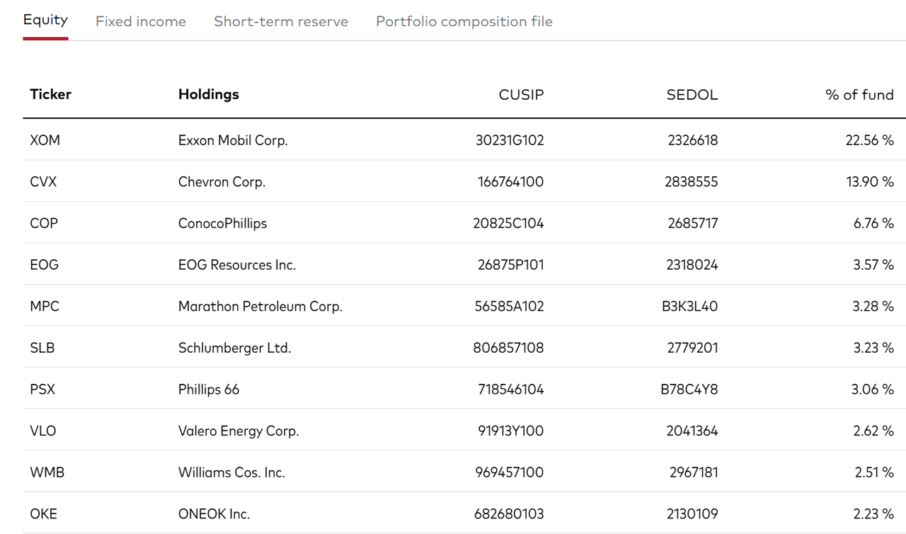Select the XOM ticker cell
The height and width of the screenshot is (534, 906).
point(45,140)
